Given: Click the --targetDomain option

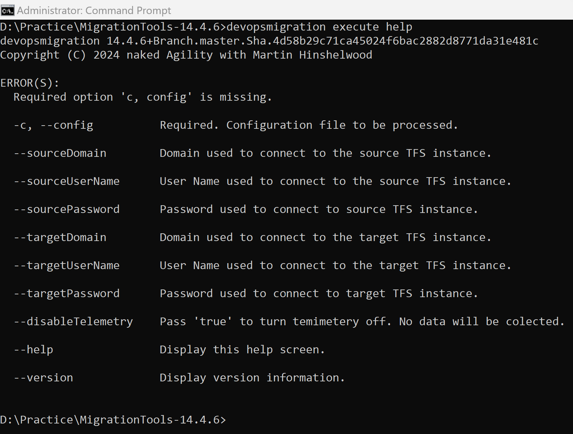Looking at the screenshot, I should [60, 238].
